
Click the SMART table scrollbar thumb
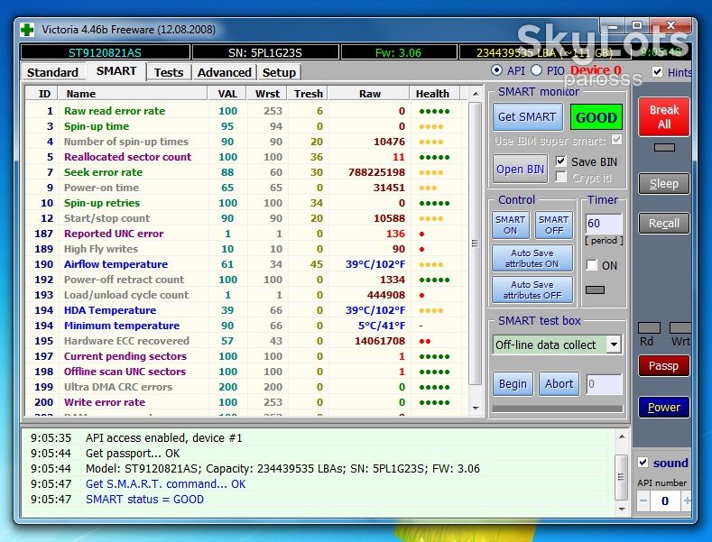click(x=475, y=243)
